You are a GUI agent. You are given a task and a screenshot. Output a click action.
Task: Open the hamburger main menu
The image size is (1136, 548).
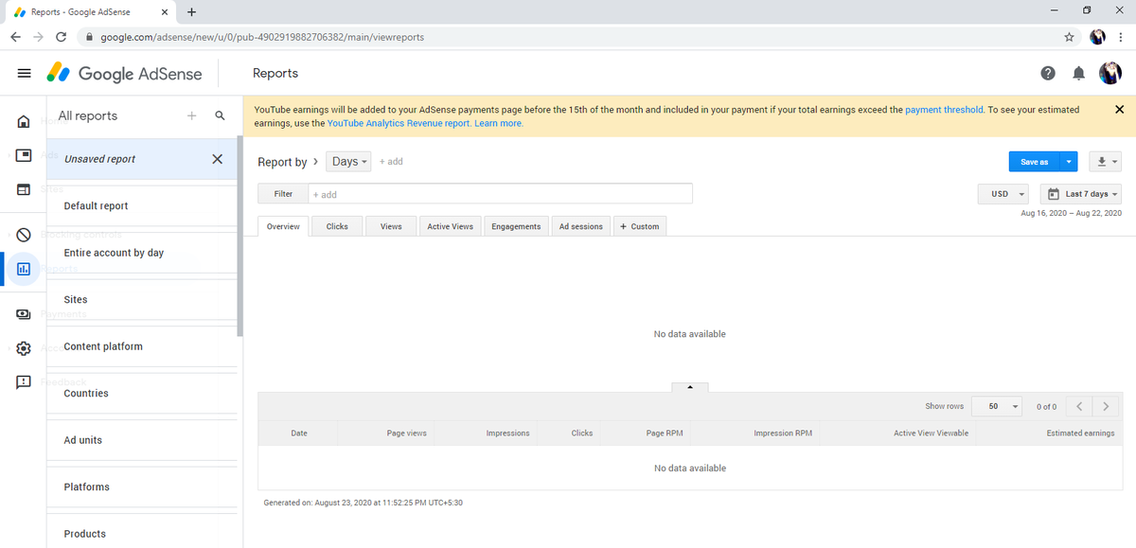[25, 73]
